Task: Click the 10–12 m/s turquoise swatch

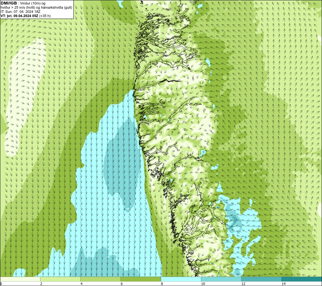Action: tap(221, 279)
